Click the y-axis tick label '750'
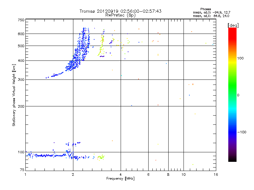The height and width of the screenshot is (190, 254). click(x=21, y=20)
